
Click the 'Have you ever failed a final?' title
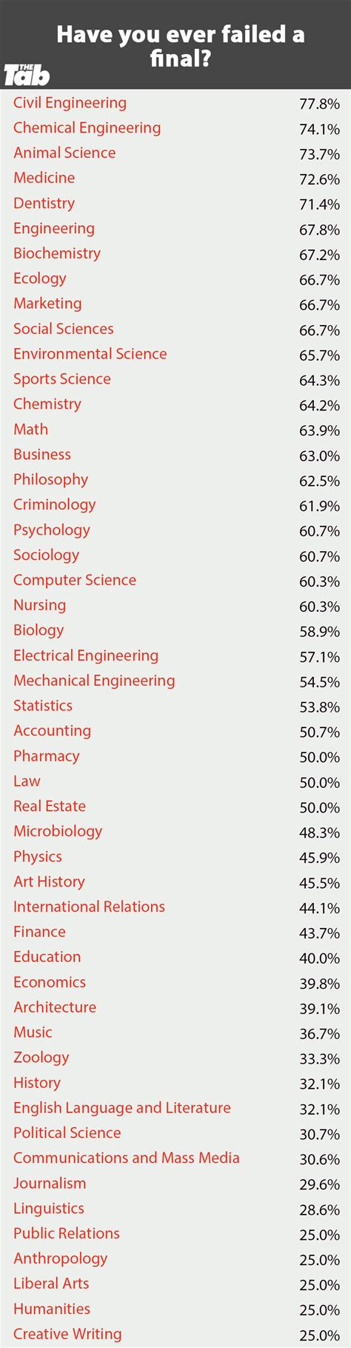tap(180, 44)
